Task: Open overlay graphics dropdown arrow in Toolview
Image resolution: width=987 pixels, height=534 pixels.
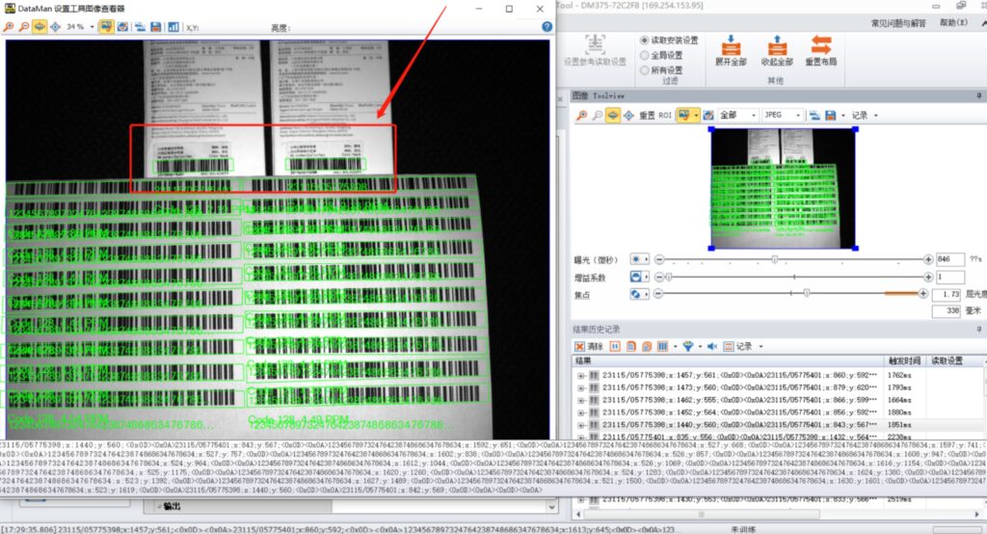Action: click(x=696, y=116)
